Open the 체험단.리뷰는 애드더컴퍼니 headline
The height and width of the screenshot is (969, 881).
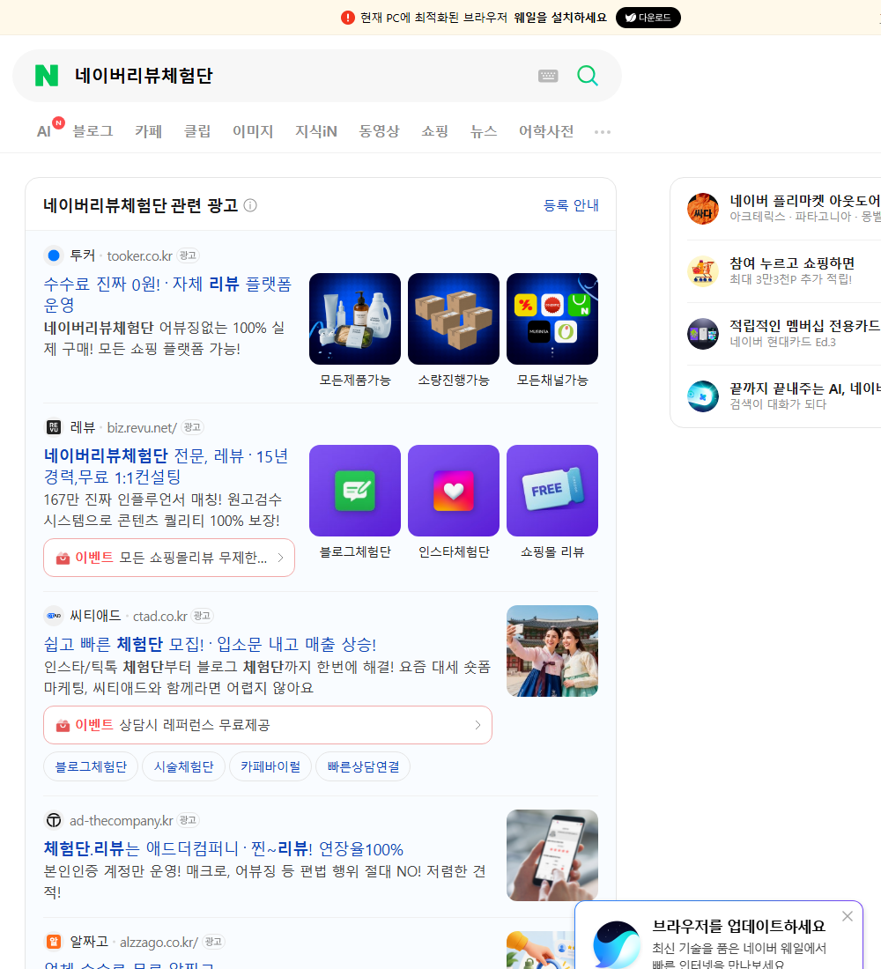(x=223, y=848)
